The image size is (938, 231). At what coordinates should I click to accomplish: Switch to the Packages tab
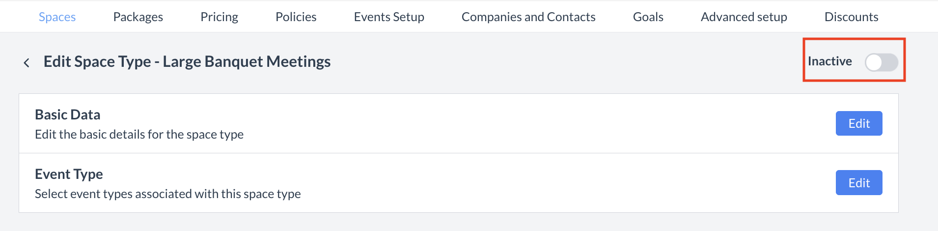[x=138, y=17]
